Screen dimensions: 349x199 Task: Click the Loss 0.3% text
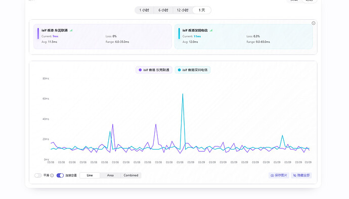tap(253, 36)
